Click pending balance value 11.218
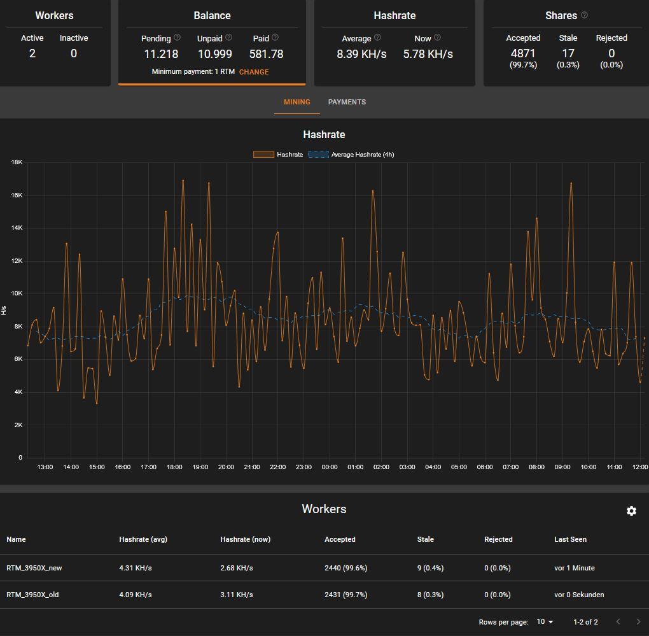649x636 pixels. [x=161, y=54]
